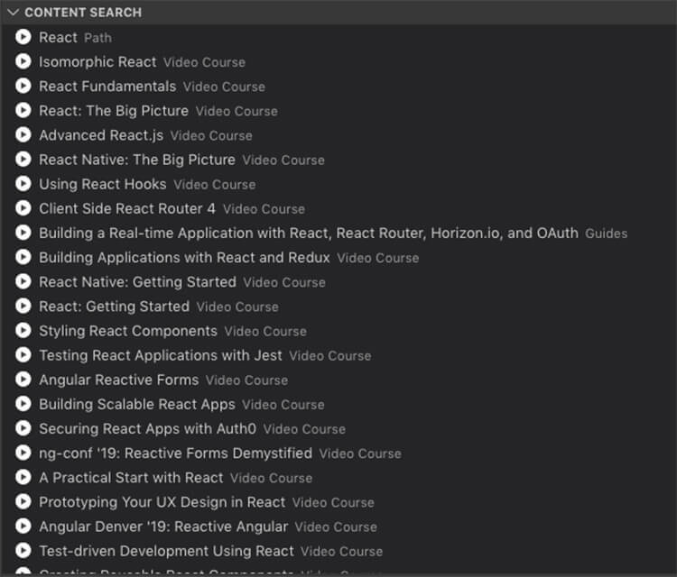The width and height of the screenshot is (677, 577).
Task: Click play icon beside ng-conf '19: Reactive Forms Demystified
Action: [x=23, y=453]
